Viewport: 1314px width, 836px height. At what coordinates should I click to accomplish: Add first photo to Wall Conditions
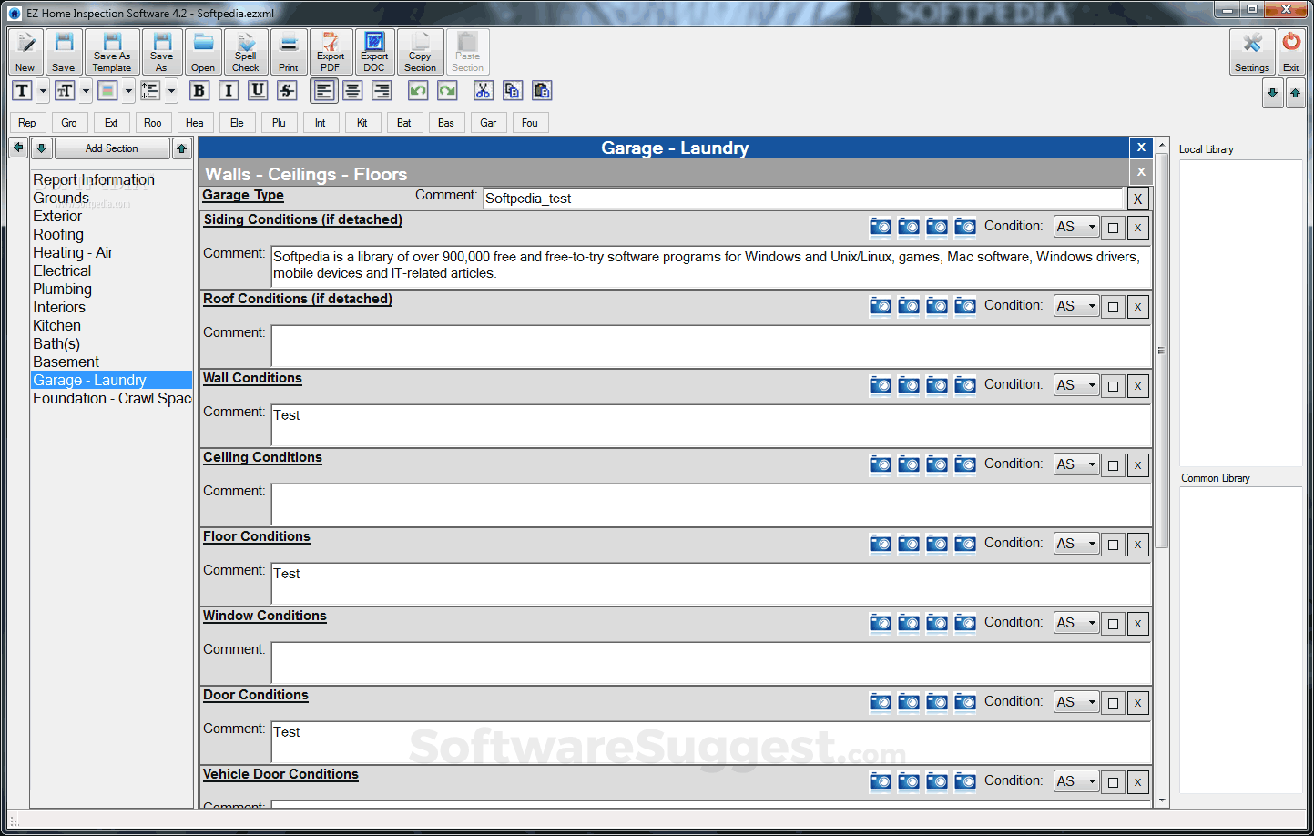click(880, 385)
